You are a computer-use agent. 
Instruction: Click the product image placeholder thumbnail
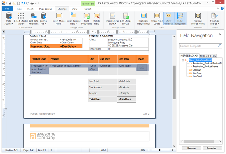(x=142, y=67)
